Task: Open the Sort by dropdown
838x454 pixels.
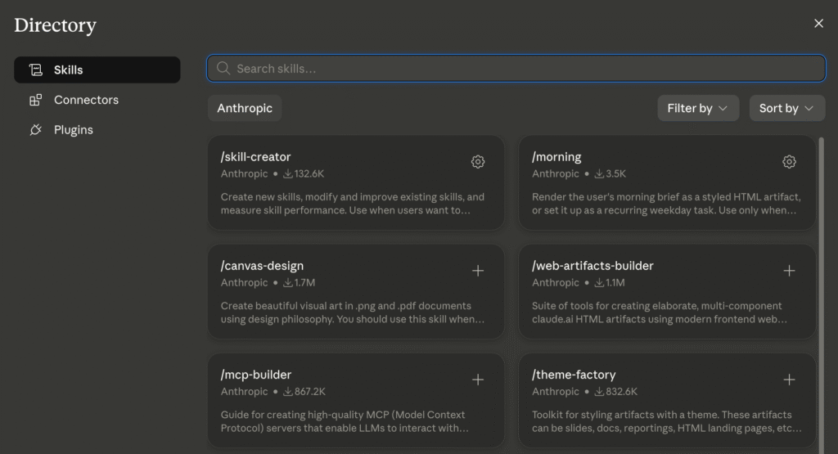Action: [x=786, y=109]
